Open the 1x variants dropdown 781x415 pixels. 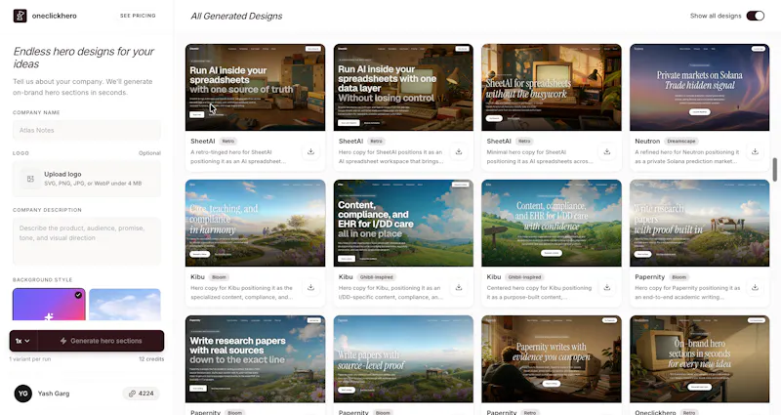tap(22, 341)
